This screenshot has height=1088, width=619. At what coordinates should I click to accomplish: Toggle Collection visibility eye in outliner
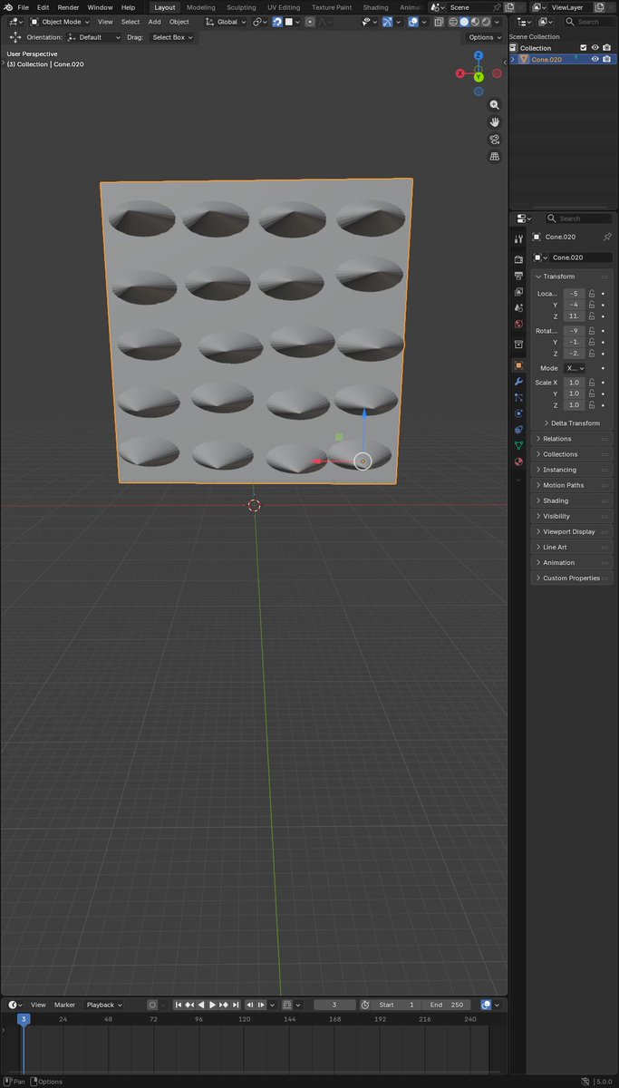coord(595,48)
